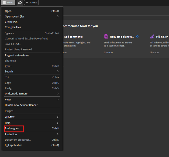
Task: Expand Open recent files submenu
Action: click(32, 17)
